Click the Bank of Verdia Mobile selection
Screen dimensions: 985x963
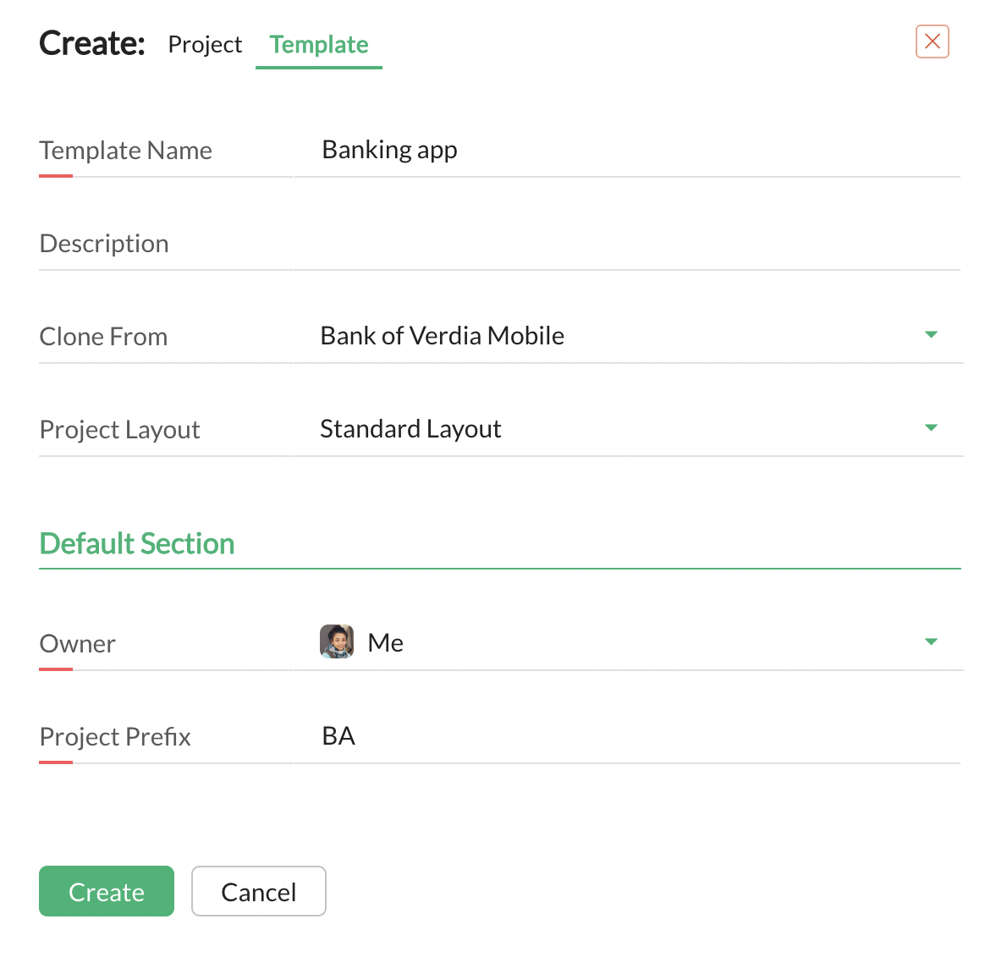(x=443, y=336)
